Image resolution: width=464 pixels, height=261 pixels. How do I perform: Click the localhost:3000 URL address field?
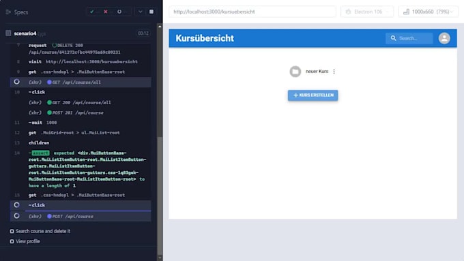click(x=252, y=12)
